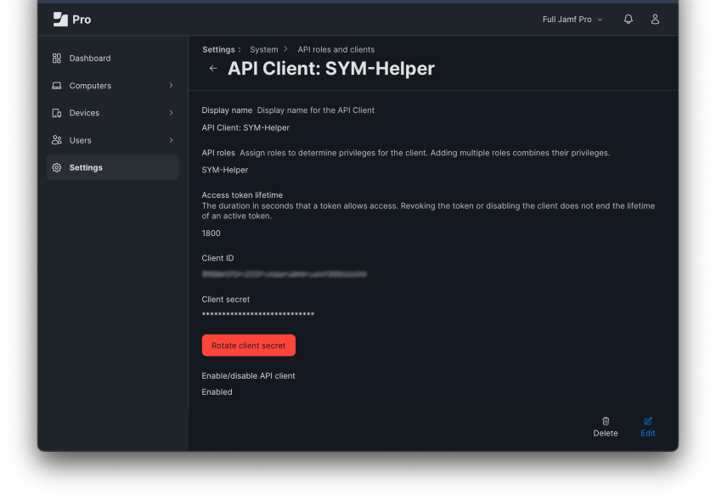Click the masked client secret asterisks
The height and width of the screenshot is (501, 716).
[258, 314]
